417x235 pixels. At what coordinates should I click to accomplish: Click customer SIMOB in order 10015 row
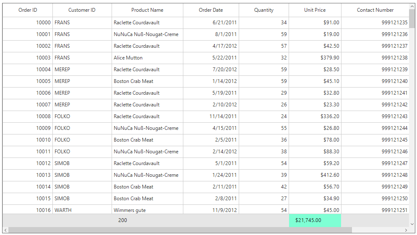coord(82,199)
